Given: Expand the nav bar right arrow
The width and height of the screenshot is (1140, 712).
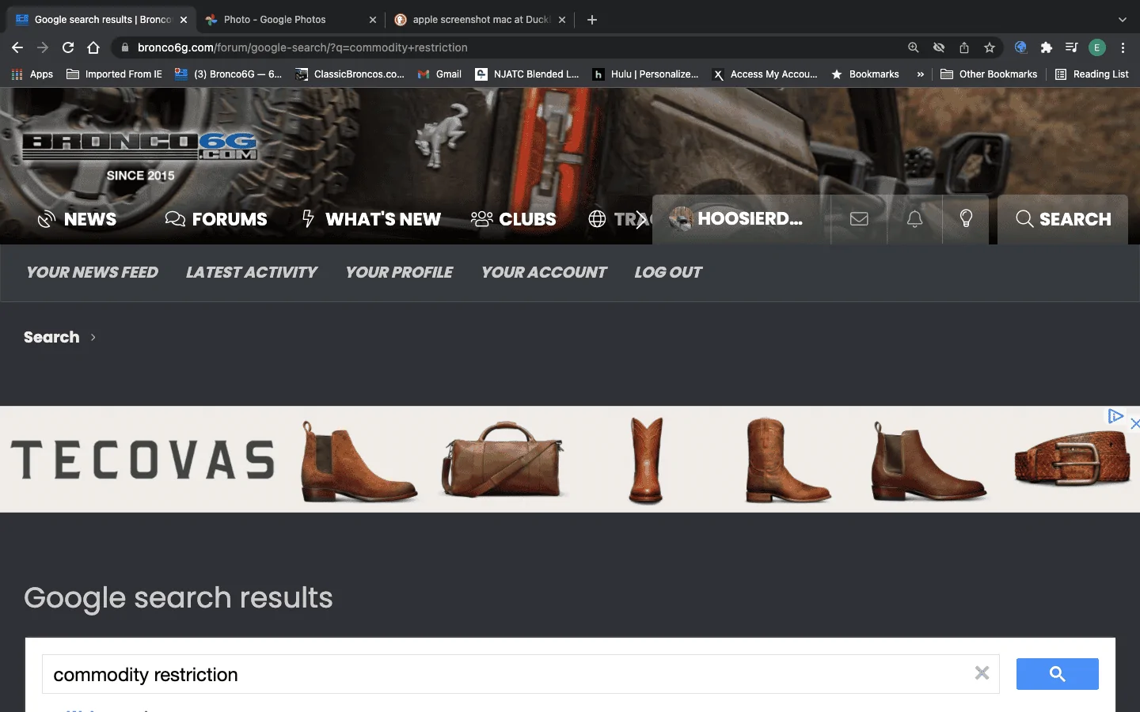Looking at the screenshot, I should [x=641, y=220].
